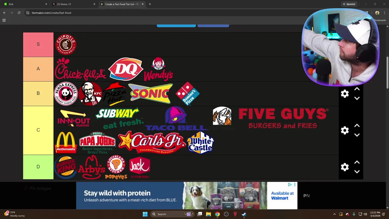Open the apps grid in bookmarks bar
This screenshot has width=389, height=219.
tap(4, 20)
